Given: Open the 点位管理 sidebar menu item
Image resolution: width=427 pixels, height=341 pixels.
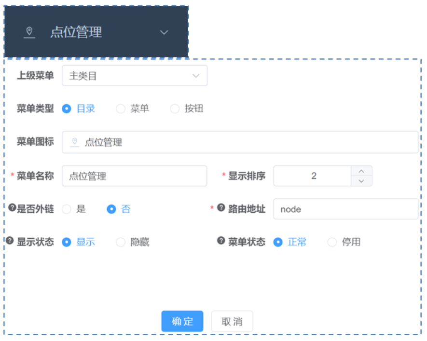Looking at the screenshot, I should 96,32.
